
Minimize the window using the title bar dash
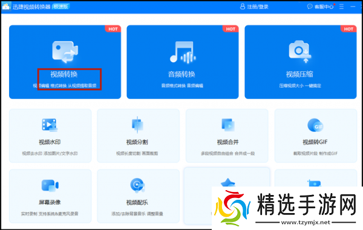point(353,7)
